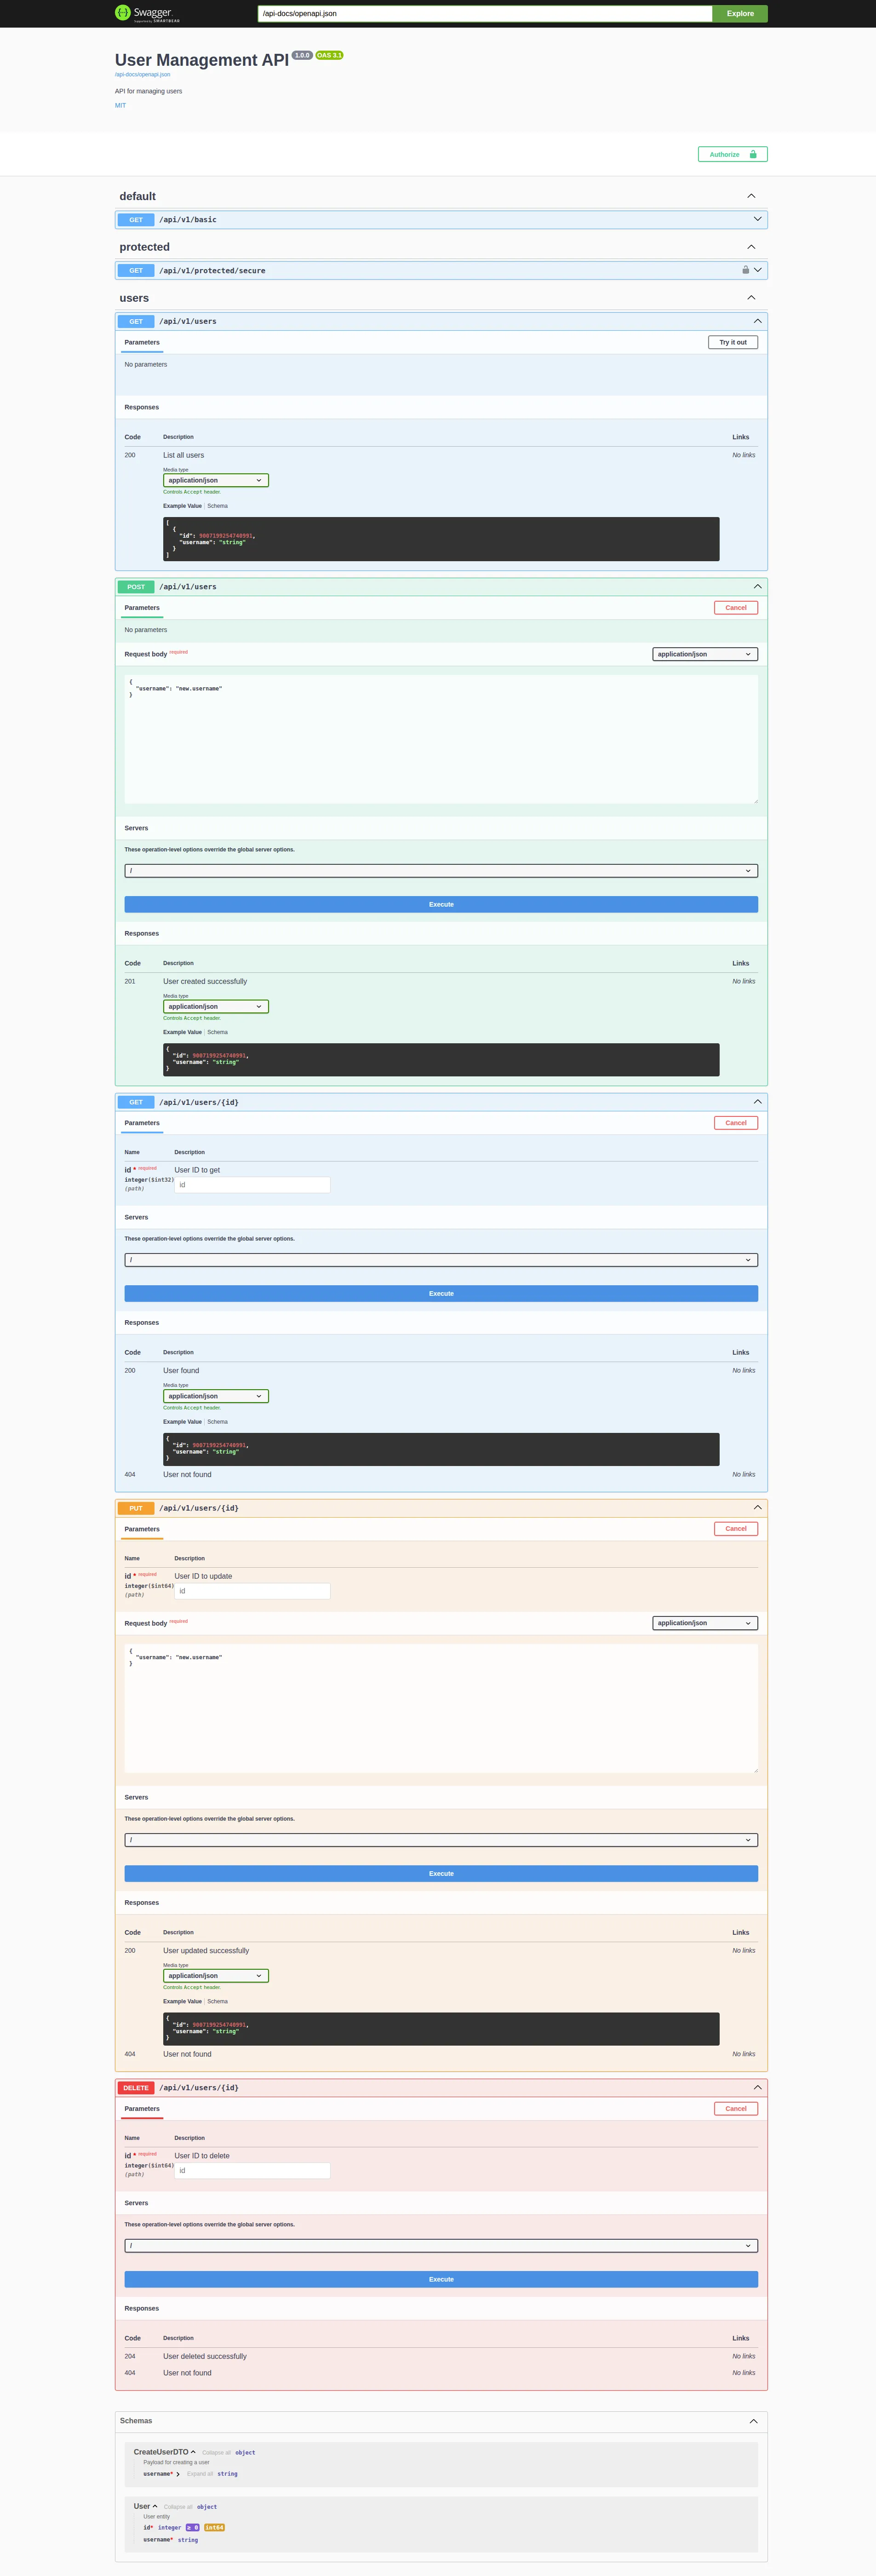Click the id input field for GET /api/v1/users/{id}
Screen dimensions: 876x2576
pyautogui.click(x=252, y=1184)
